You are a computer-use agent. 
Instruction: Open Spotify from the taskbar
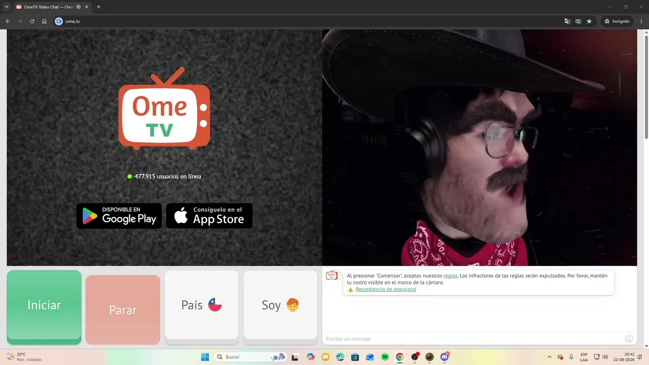click(385, 357)
